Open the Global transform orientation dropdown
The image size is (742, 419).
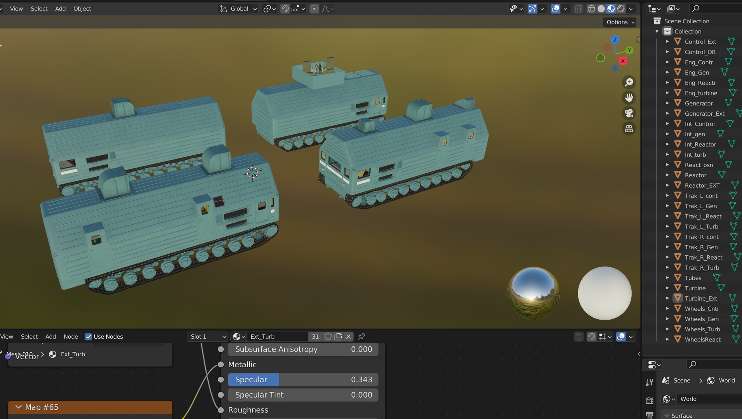pos(238,9)
